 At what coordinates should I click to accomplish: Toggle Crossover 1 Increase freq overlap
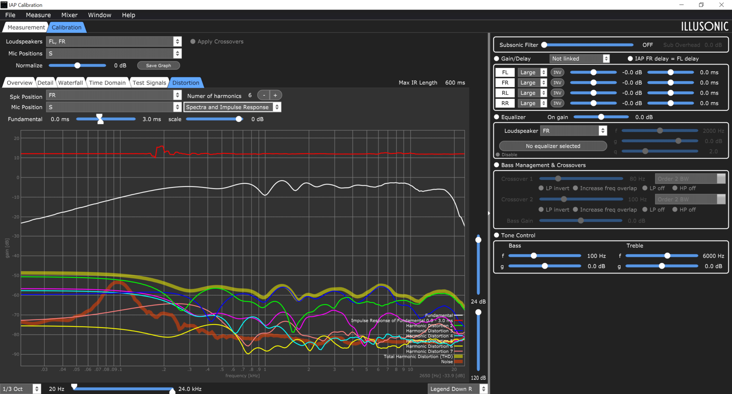575,188
